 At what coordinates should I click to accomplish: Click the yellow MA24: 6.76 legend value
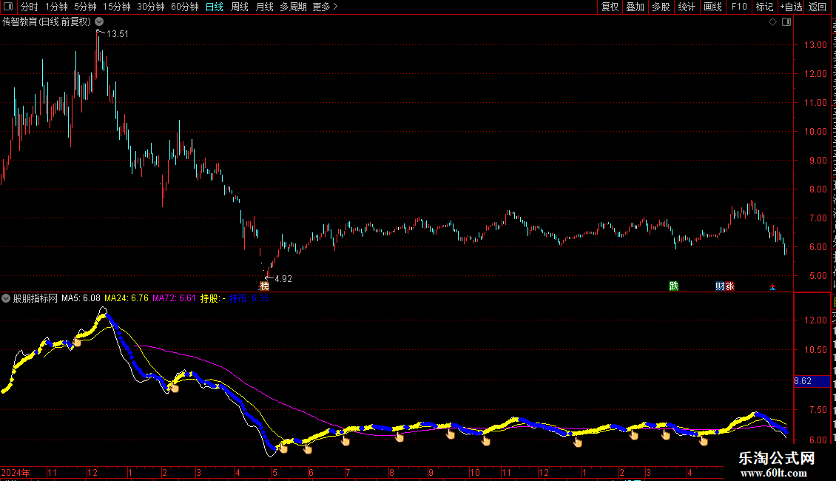coord(127,298)
